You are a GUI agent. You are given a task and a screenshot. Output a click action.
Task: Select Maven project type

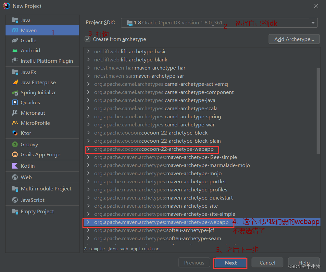[x=42, y=30]
